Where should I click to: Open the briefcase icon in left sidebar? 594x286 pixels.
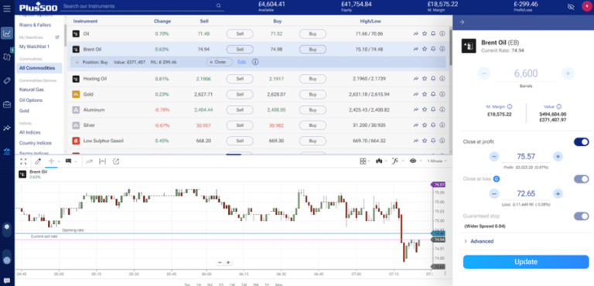pyautogui.click(x=7, y=104)
